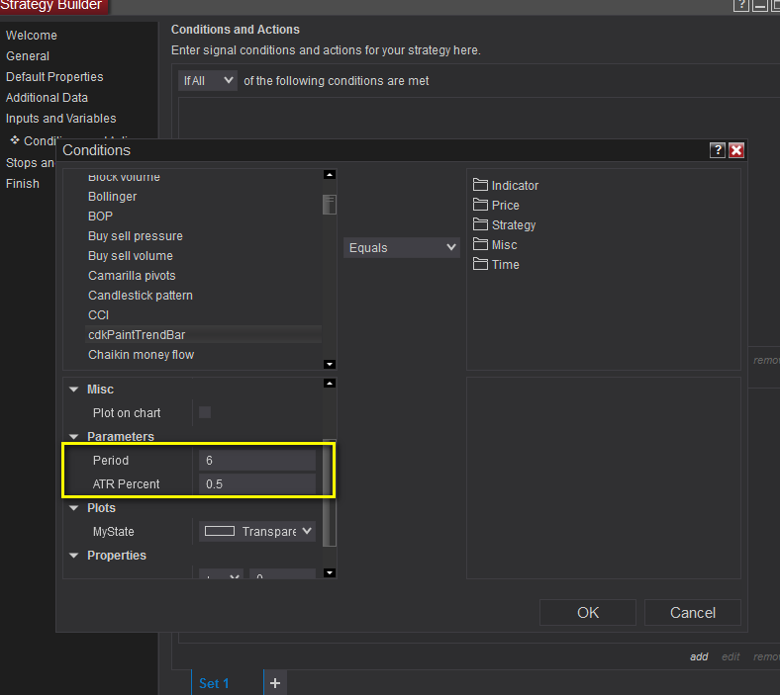Viewport: 780px width, 695px height.
Task: Open MyState Transparent color dropdown
Action: (257, 531)
